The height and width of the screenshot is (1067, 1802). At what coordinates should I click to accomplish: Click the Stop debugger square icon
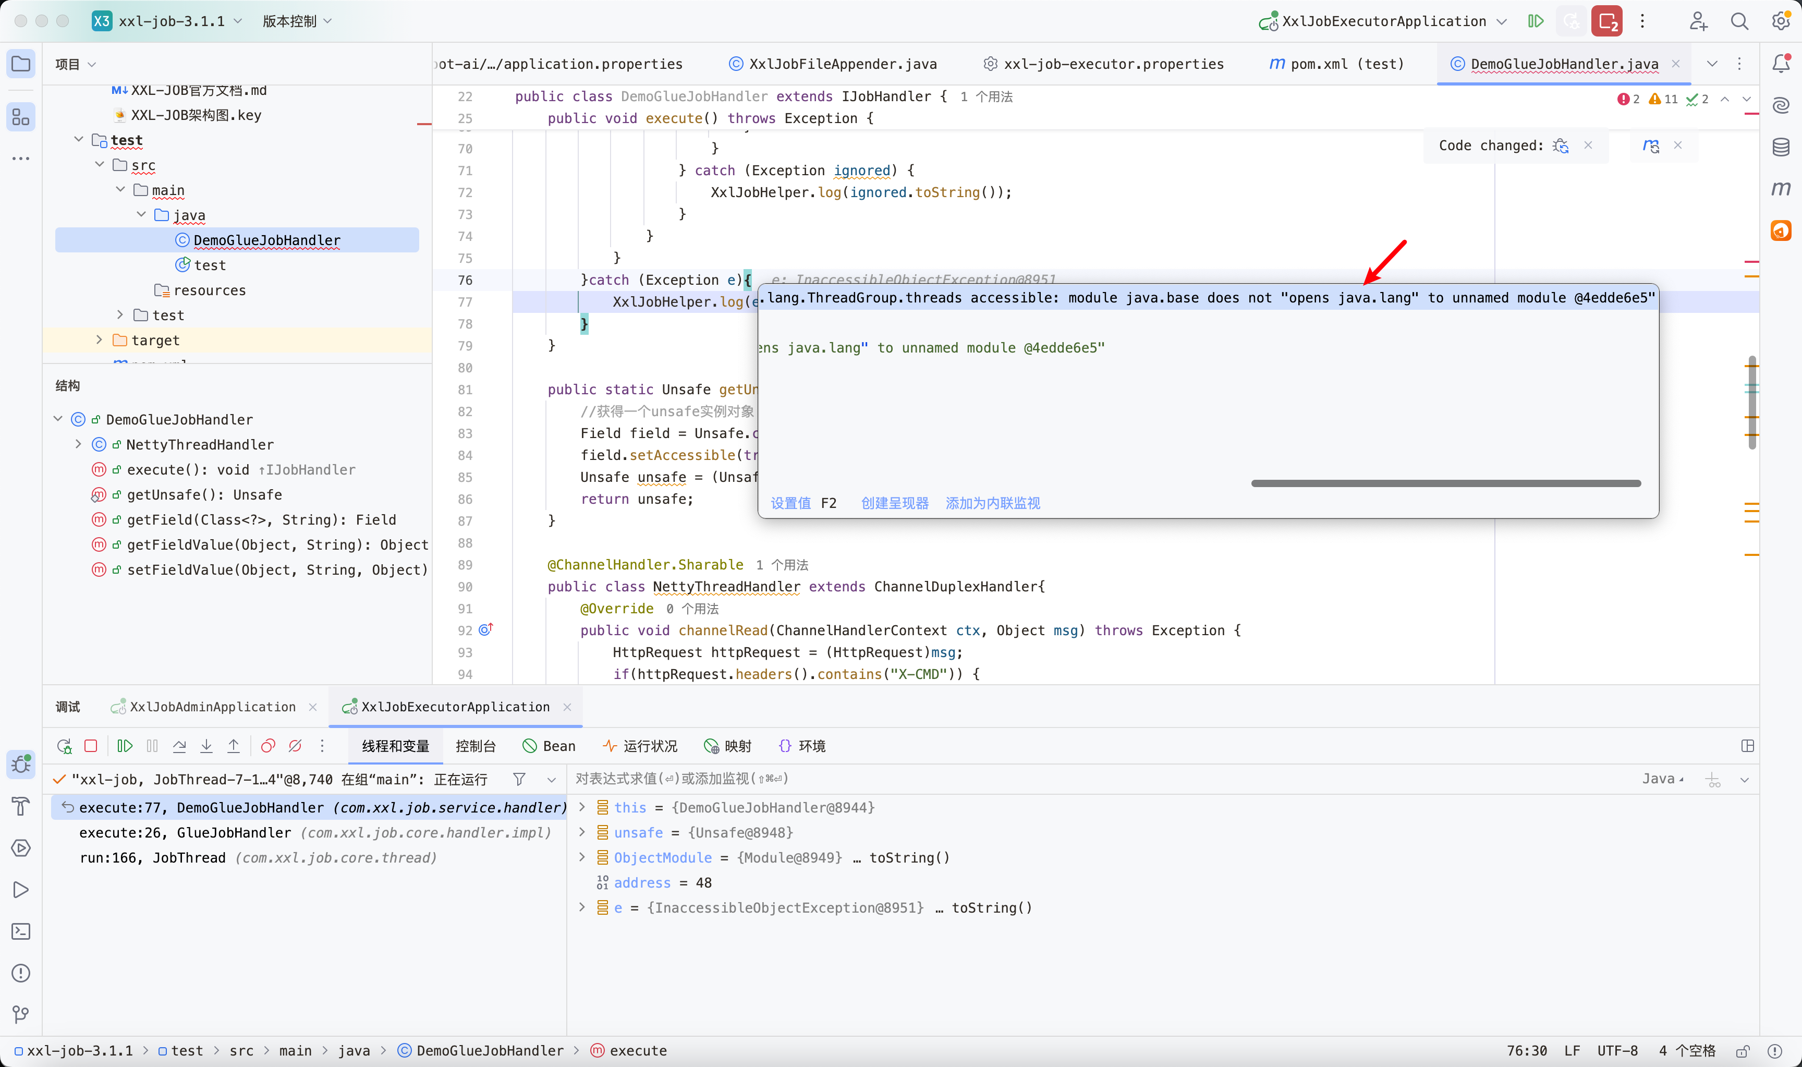tap(91, 746)
